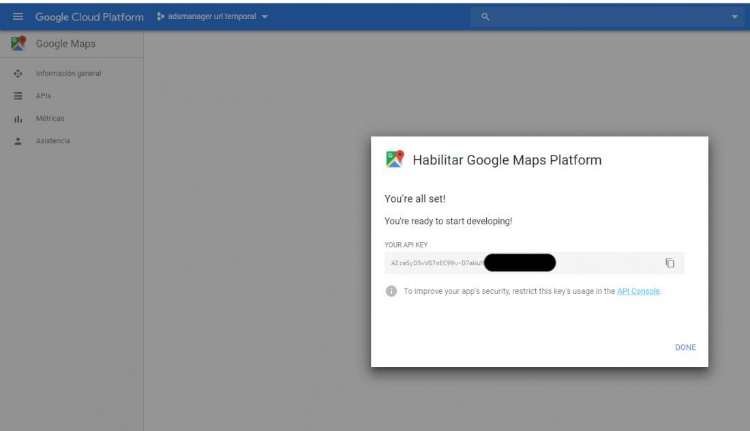Click the Maps pin icon in dialog header
This screenshot has width=750, height=431.
click(x=395, y=159)
